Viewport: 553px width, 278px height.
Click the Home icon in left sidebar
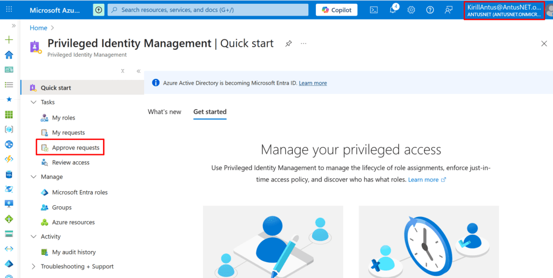tap(9, 55)
